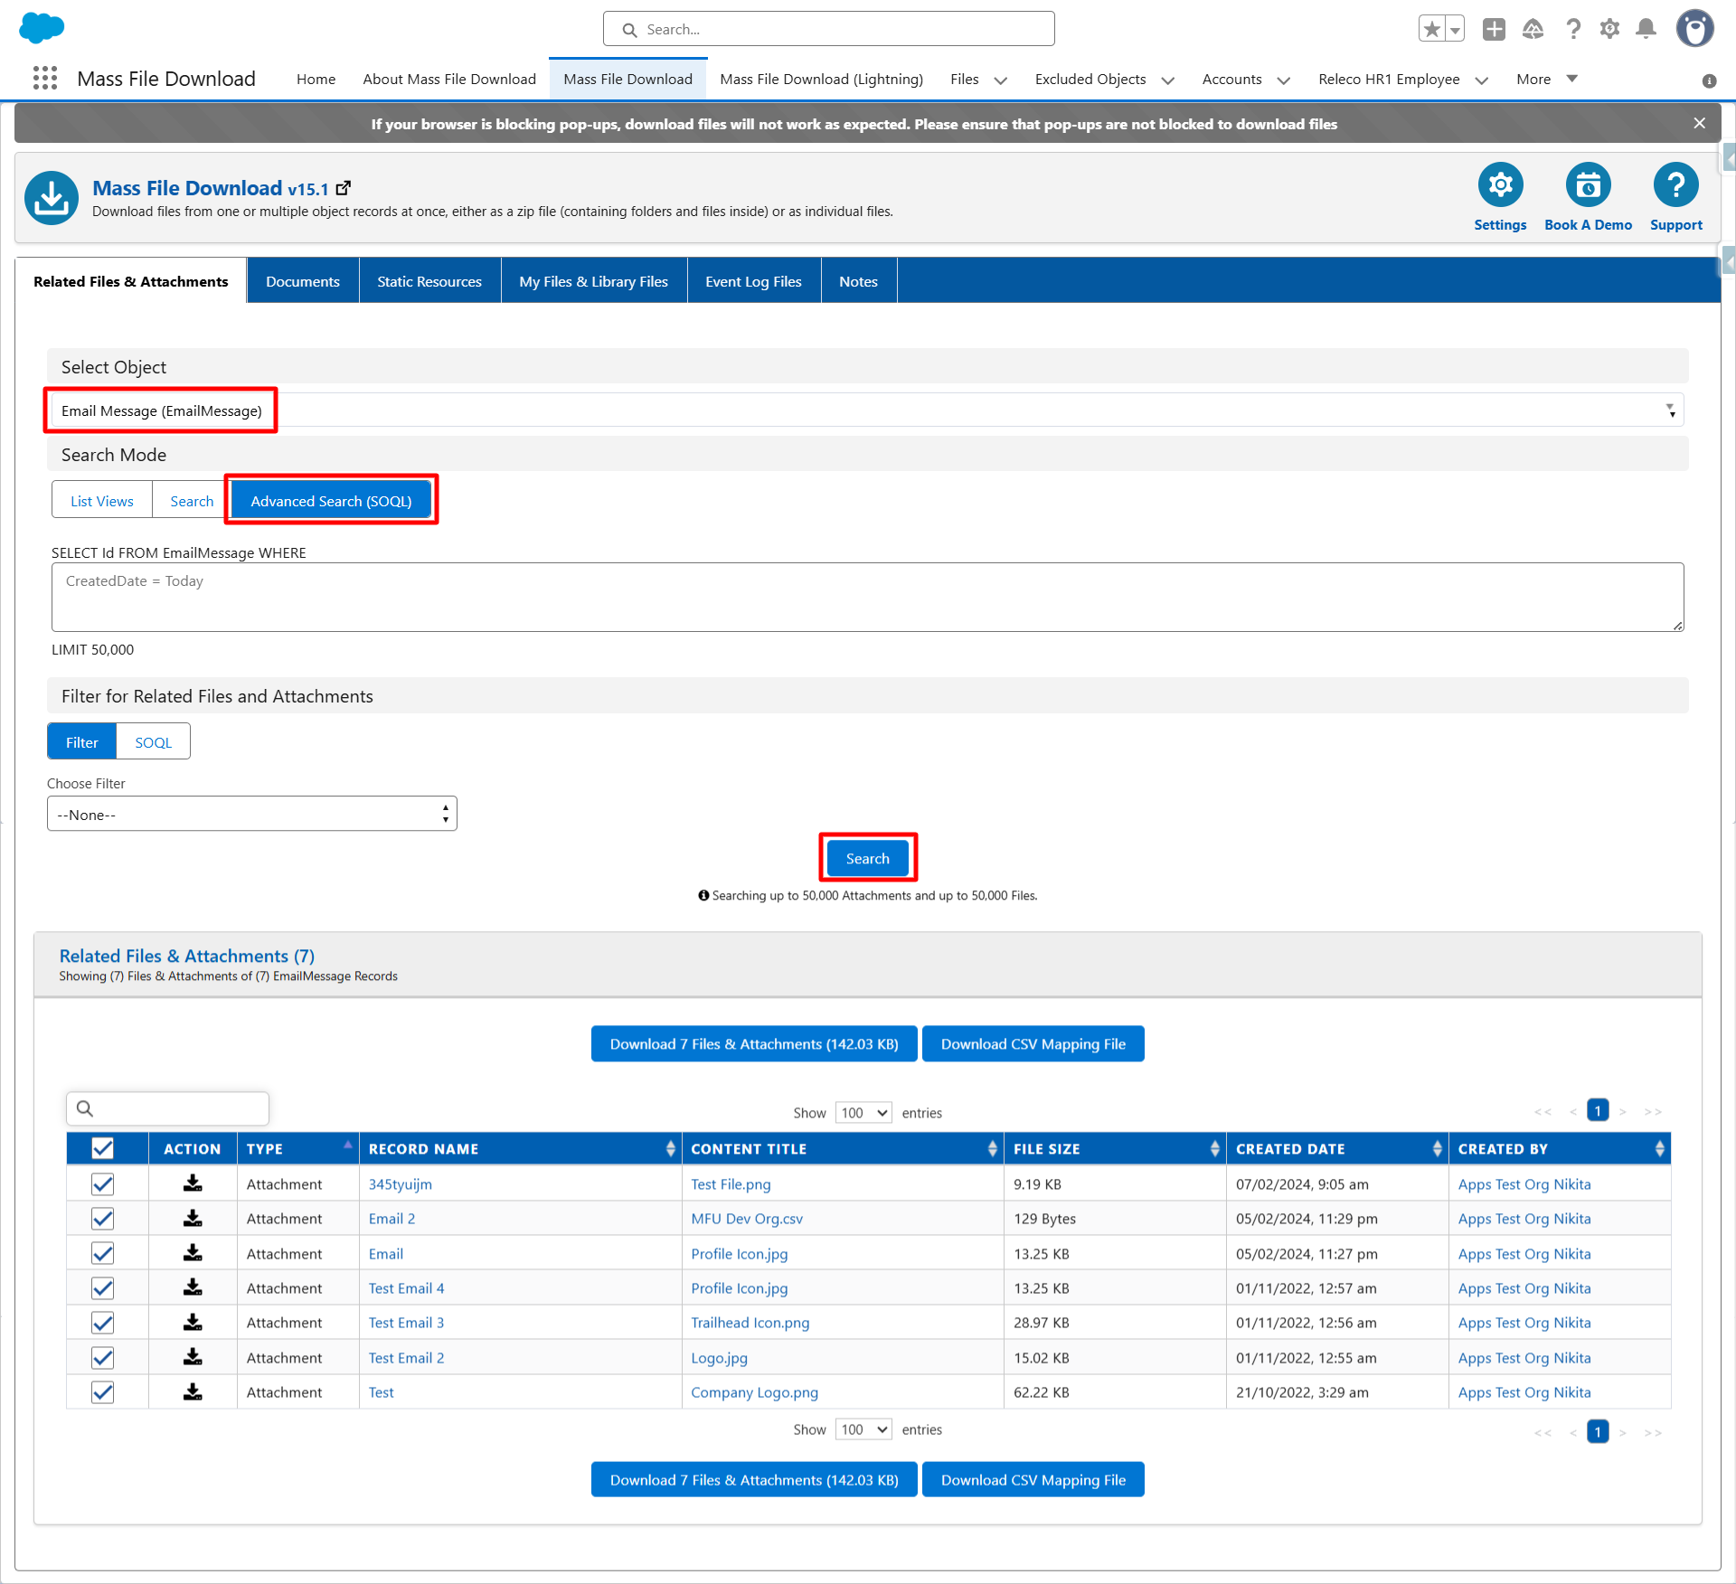The width and height of the screenshot is (1736, 1584).
Task: Click the App Launcher grid icon
Action: click(44, 79)
